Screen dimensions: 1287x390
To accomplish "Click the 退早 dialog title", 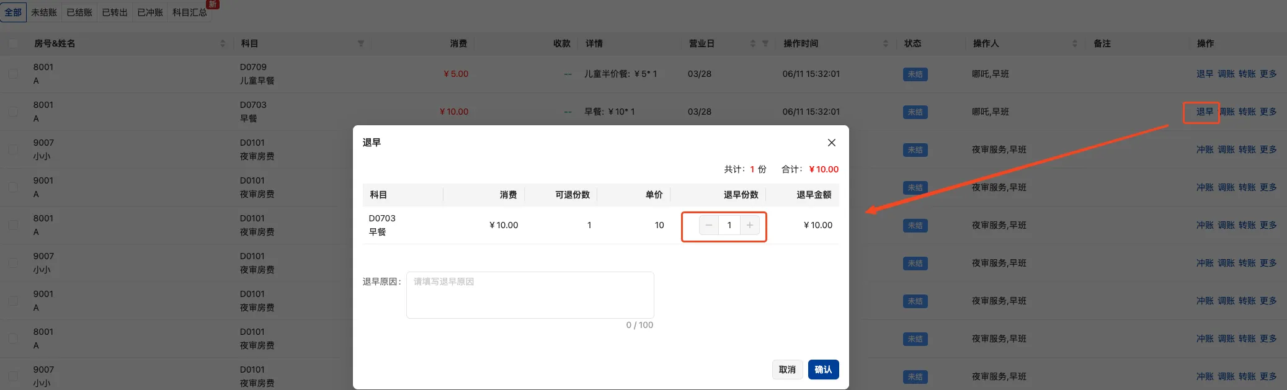I will (372, 143).
